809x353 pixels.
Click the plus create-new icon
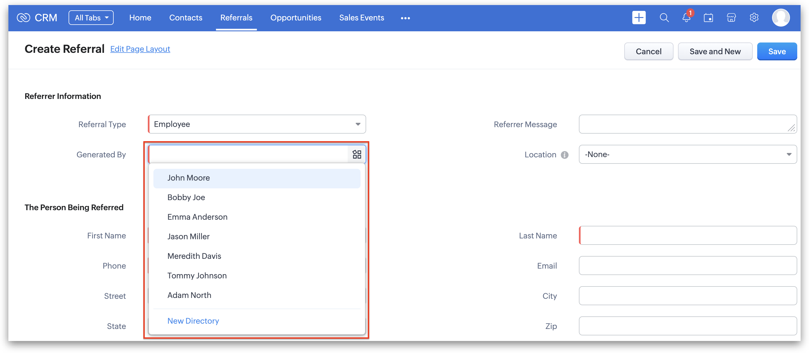[x=639, y=18]
